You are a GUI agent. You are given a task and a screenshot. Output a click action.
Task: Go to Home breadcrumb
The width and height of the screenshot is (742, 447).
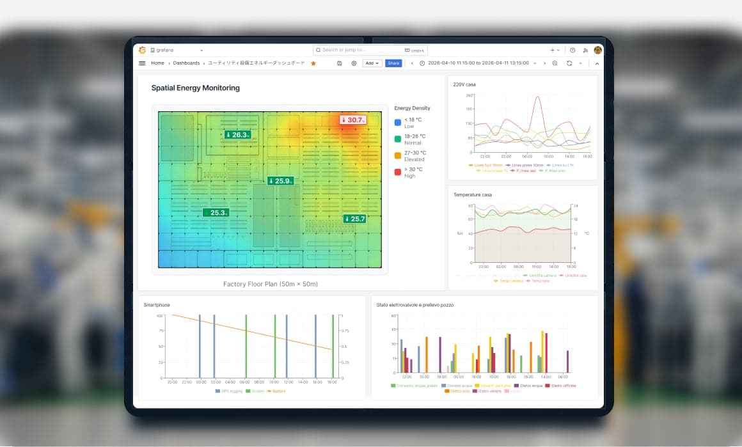coord(157,63)
